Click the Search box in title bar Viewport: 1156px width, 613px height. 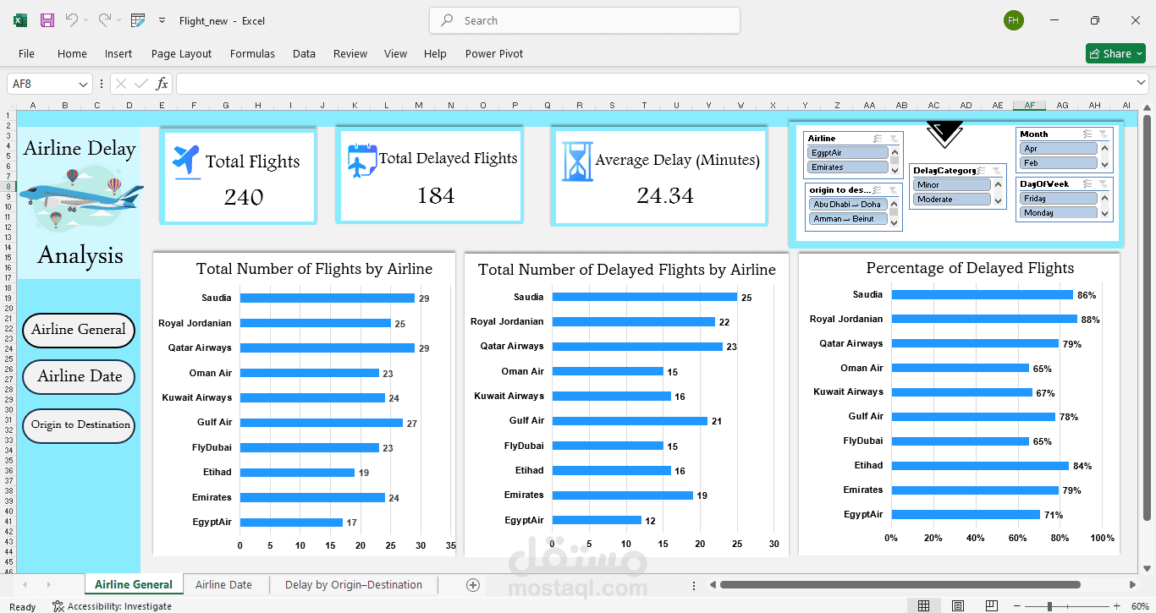coord(585,20)
